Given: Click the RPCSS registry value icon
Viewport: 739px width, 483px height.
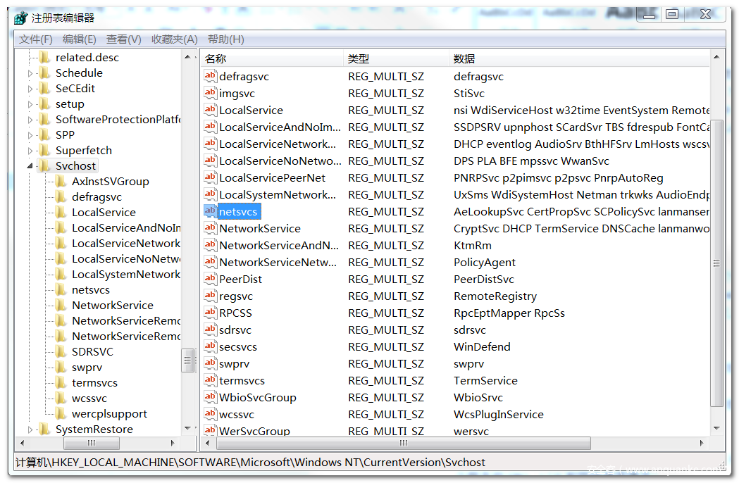Looking at the screenshot, I should [210, 313].
